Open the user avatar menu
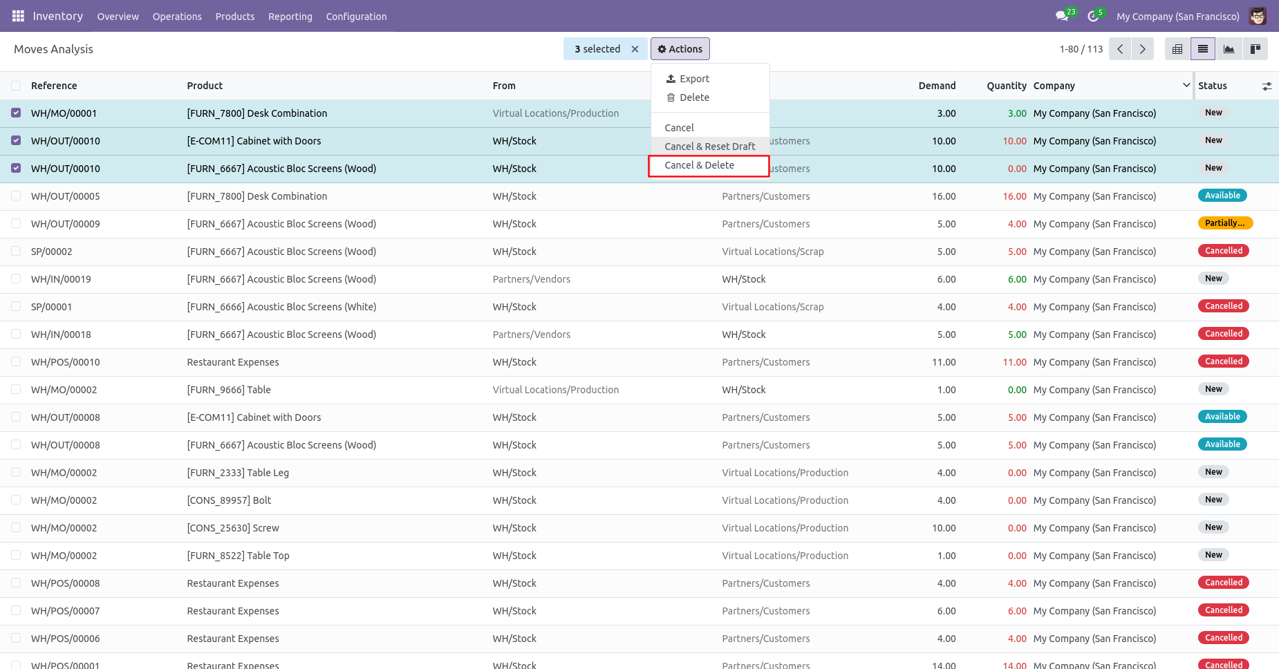Screen dimensions: 1279x669 coord(1258,16)
